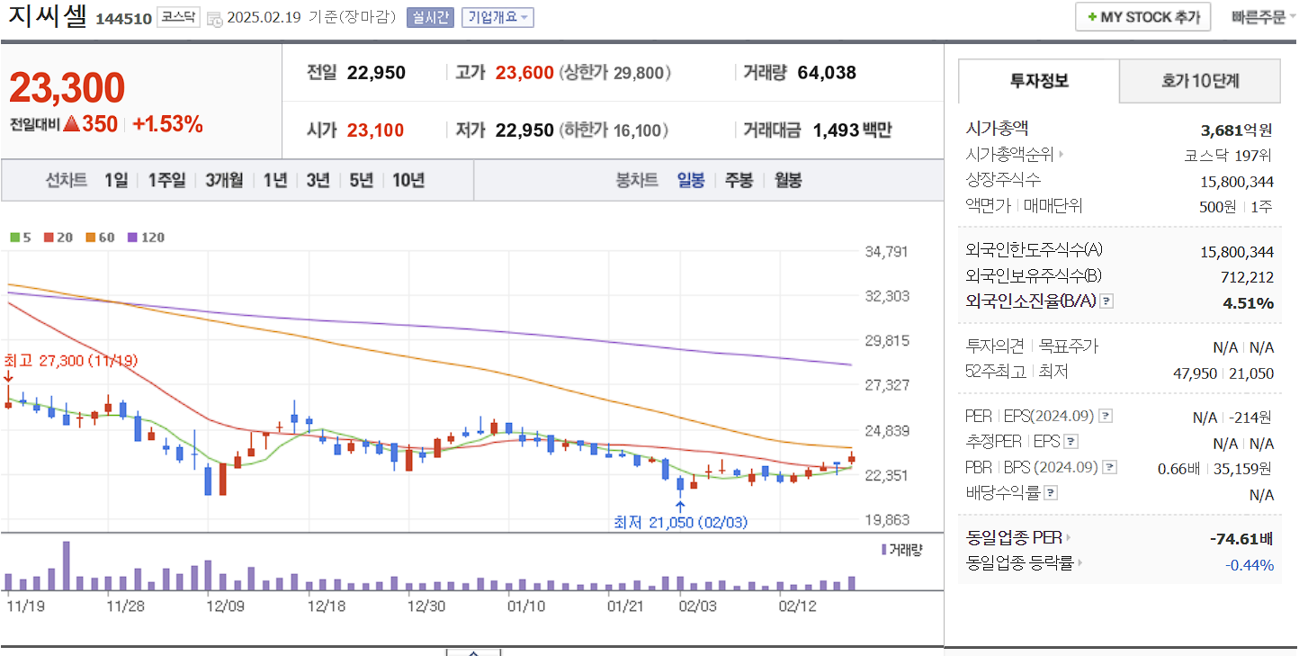This screenshot has width=1299, height=656.
Task: Open the 배당수익률 help icon
Action: [1051, 490]
